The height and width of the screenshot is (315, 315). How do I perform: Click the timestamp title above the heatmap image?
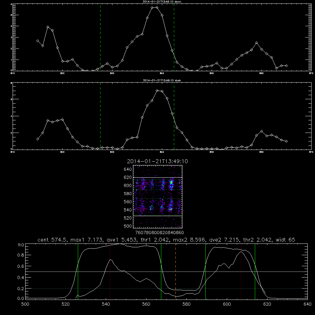click(x=157, y=161)
